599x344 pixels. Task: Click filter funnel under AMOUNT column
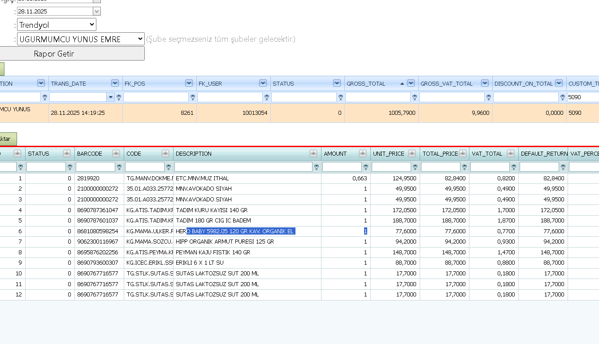point(366,167)
